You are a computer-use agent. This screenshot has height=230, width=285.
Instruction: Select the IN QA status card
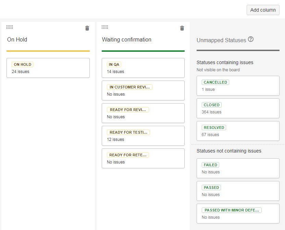click(x=143, y=68)
